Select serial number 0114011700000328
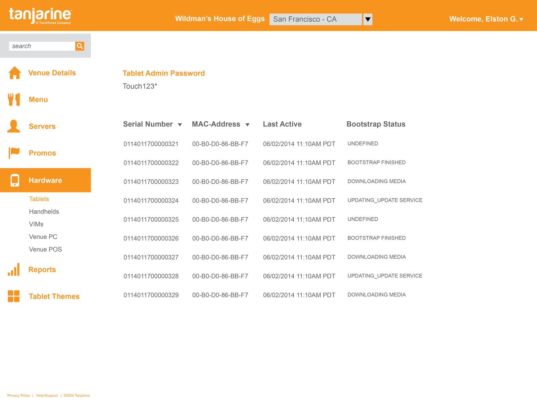This screenshot has height=403, width=537. click(151, 276)
